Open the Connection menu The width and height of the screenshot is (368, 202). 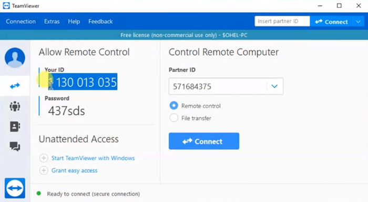pyautogui.click(x=21, y=22)
